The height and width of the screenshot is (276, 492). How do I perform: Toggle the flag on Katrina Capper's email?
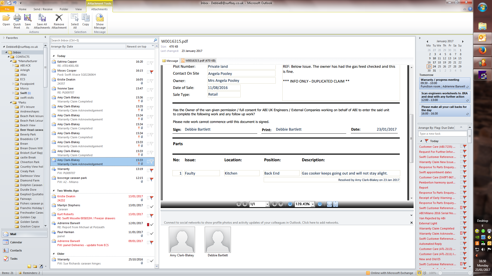tap(152, 63)
